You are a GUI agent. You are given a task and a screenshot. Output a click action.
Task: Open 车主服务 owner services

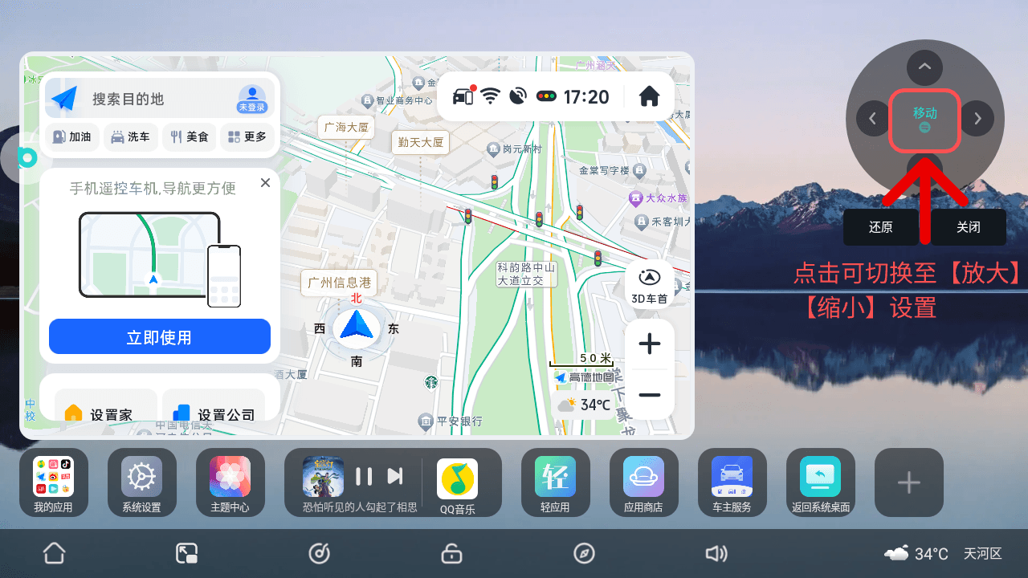732,482
